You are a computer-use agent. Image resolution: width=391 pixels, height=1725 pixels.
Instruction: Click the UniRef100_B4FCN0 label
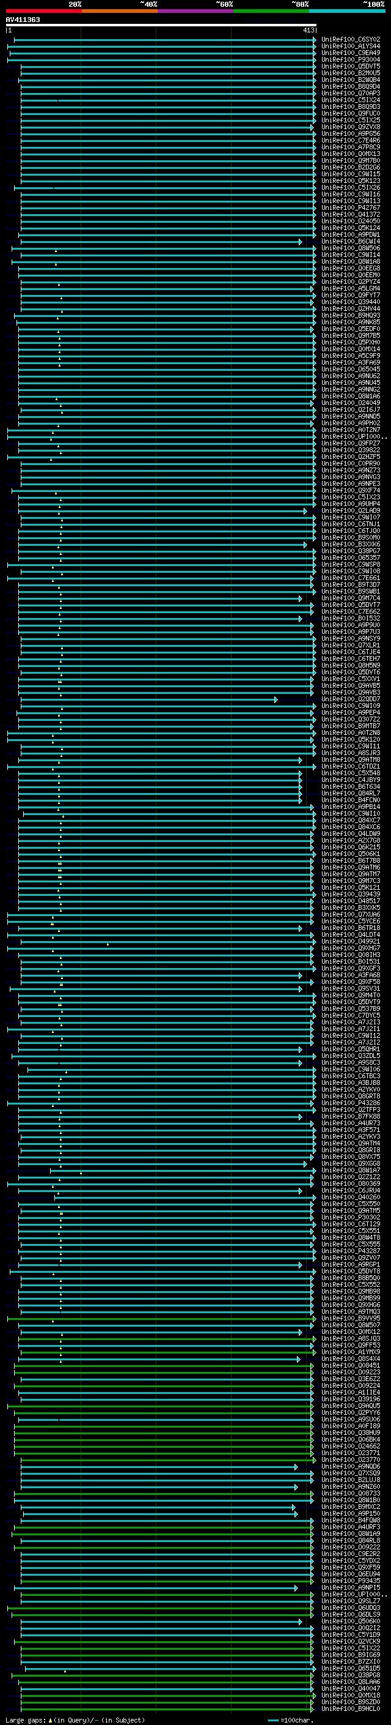pos(351,800)
